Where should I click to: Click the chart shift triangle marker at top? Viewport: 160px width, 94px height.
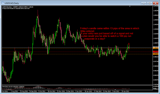click(130, 6)
